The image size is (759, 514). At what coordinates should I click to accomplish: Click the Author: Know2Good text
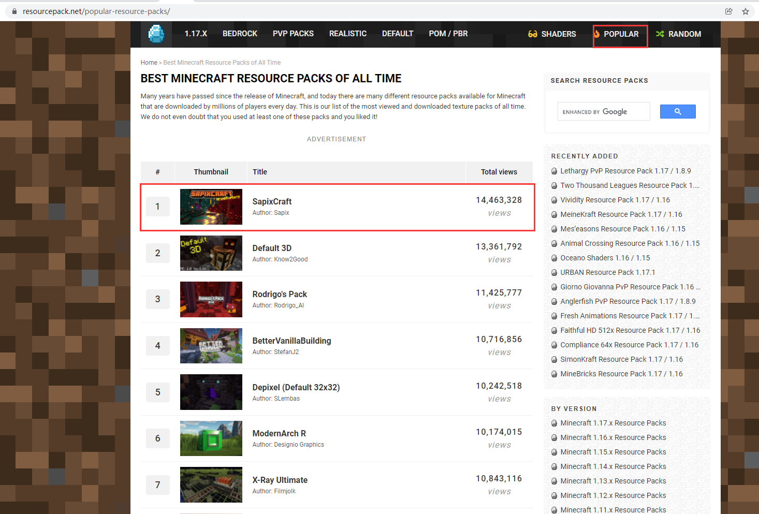(x=280, y=259)
